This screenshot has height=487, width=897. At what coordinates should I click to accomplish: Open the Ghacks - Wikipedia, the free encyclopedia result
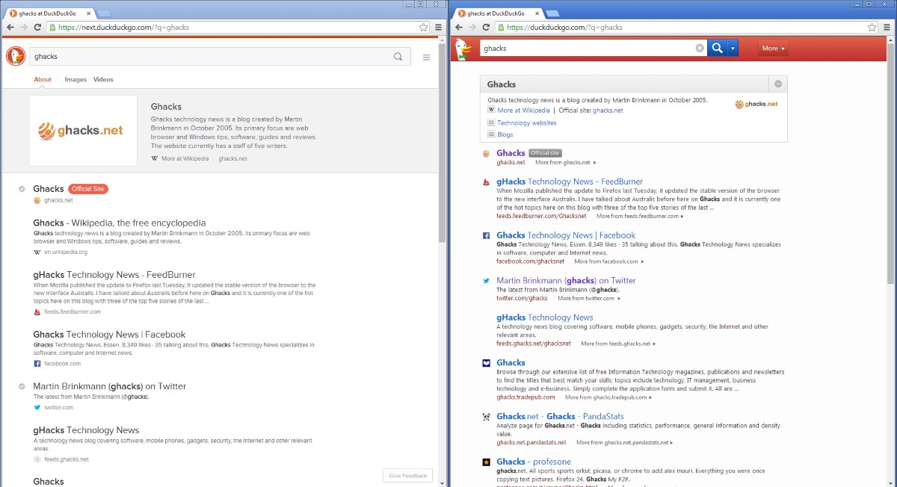point(120,223)
